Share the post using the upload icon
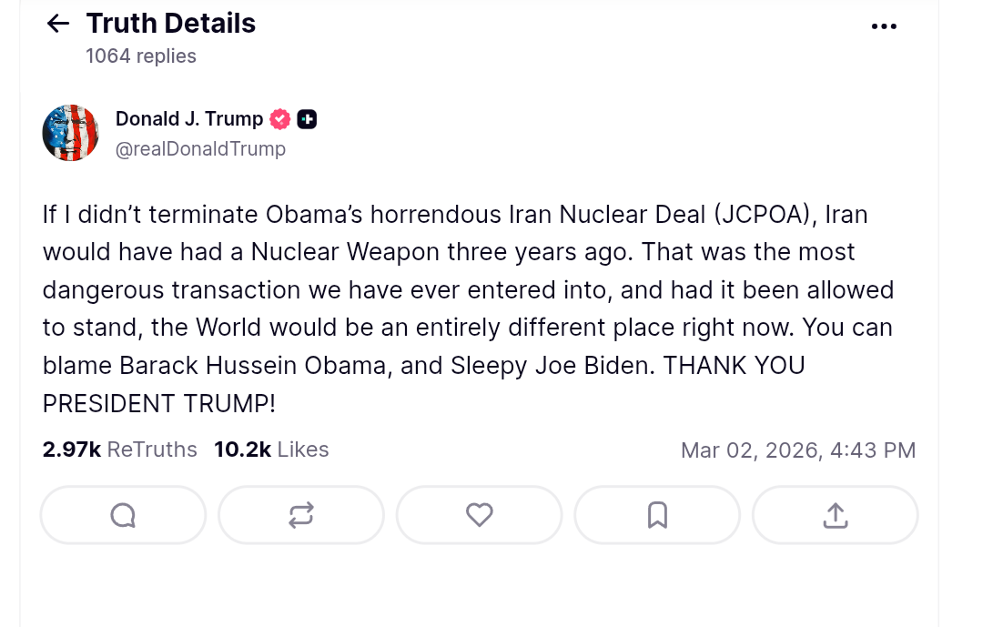The height and width of the screenshot is (627, 983). (835, 516)
